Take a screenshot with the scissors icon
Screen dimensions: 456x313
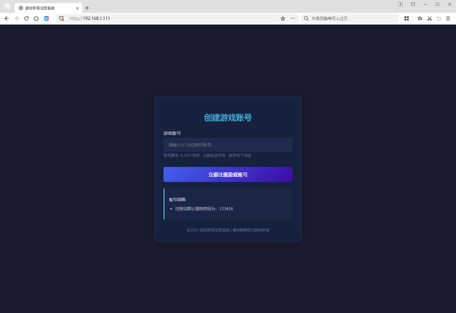[429, 18]
